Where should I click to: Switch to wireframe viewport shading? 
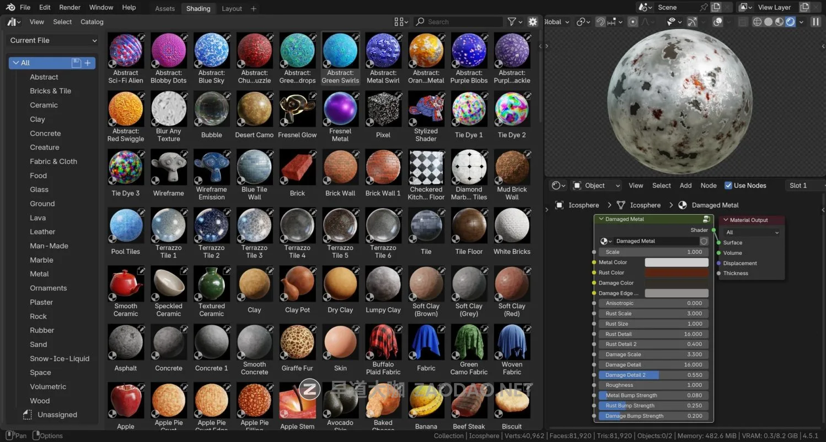point(757,22)
